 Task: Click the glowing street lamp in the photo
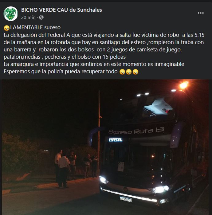[x=184, y=85]
